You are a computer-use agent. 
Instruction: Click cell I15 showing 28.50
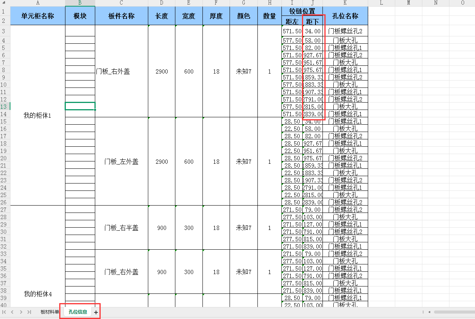[292, 121]
